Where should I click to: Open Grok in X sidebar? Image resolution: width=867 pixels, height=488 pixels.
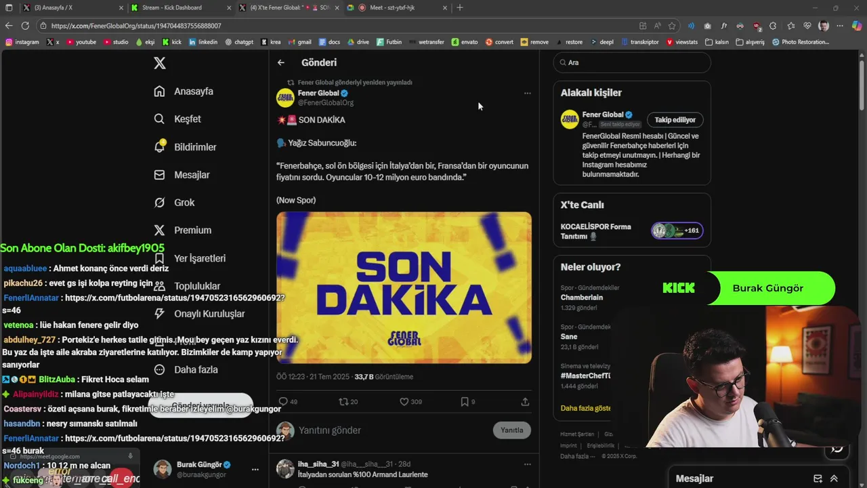[x=174, y=203]
